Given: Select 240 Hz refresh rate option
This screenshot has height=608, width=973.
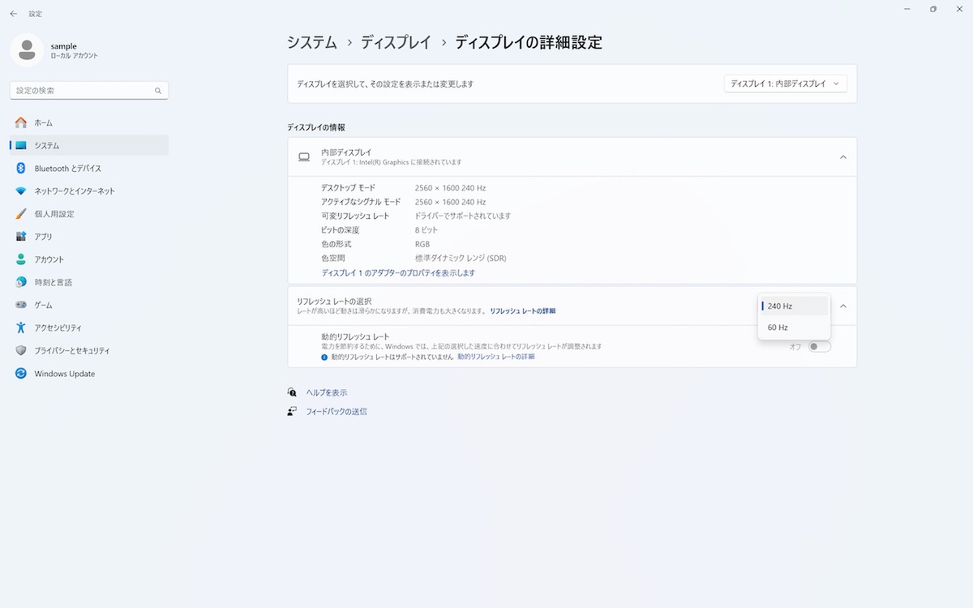Looking at the screenshot, I should coord(794,306).
